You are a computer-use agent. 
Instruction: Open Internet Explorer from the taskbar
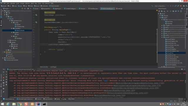coord(8,104)
